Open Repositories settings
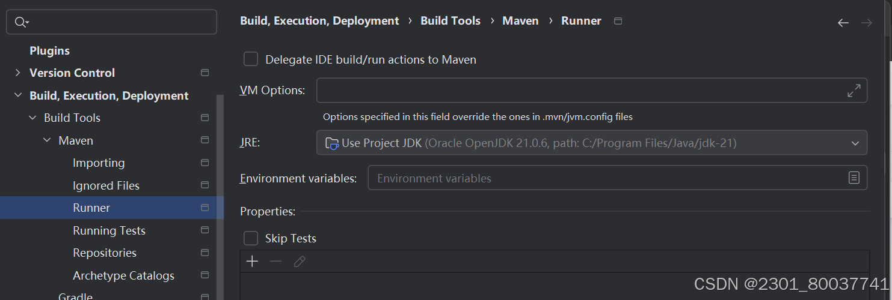This screenshot has height=300, width=892. pos(105,253)
